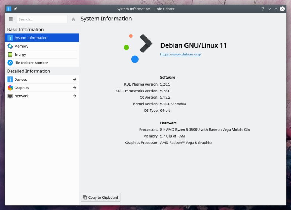The width and height of the screenshot is (291, 210).
Task: Expand Network using its arrow
Action: click(75, 96)
